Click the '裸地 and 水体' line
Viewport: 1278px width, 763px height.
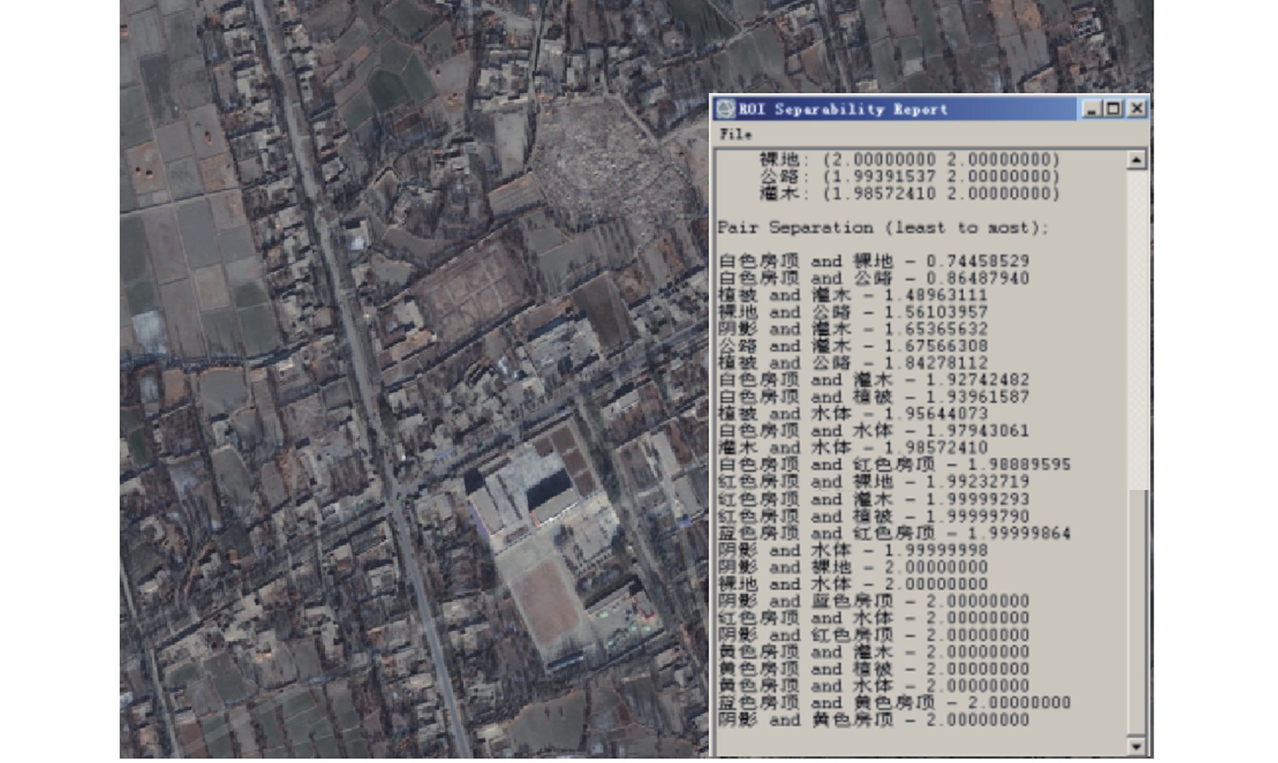[852, 584]
